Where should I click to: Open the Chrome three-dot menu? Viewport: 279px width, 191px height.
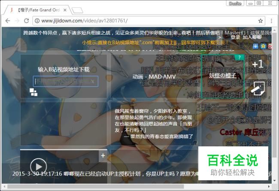(271, 21)
